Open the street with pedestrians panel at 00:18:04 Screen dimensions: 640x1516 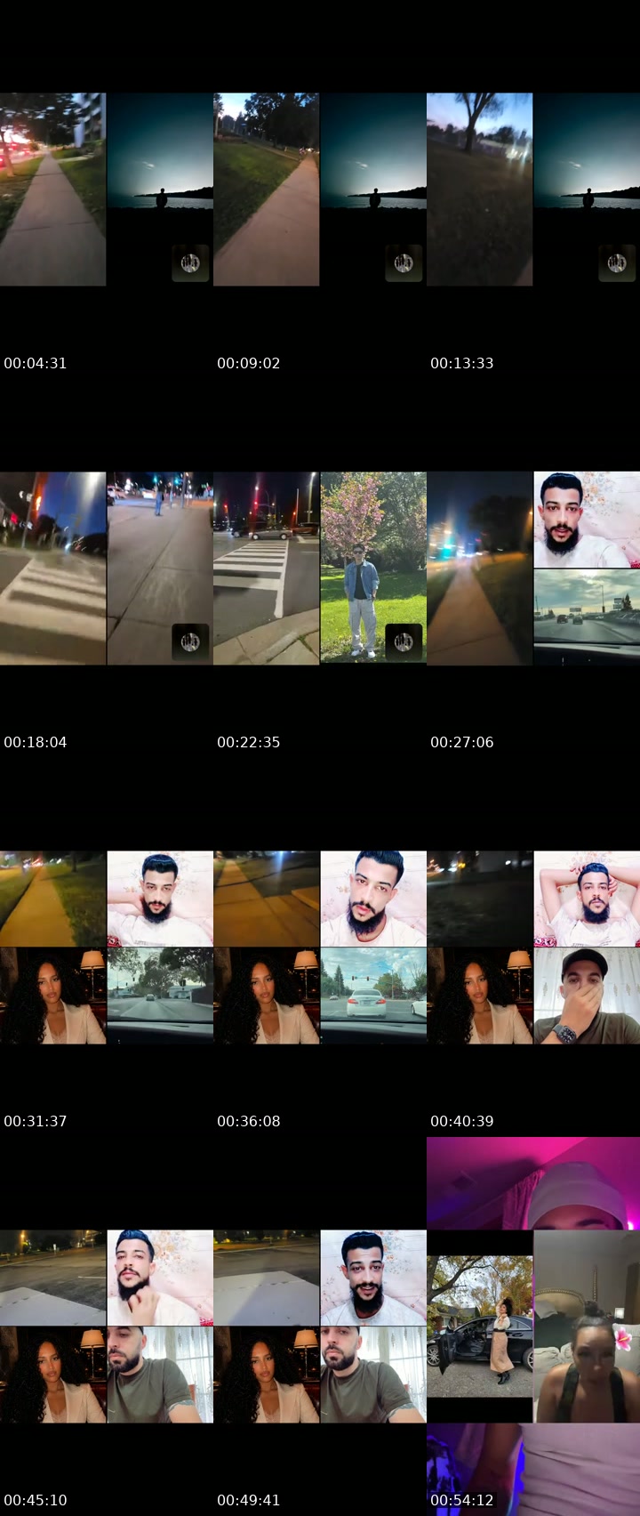[160, 568]
